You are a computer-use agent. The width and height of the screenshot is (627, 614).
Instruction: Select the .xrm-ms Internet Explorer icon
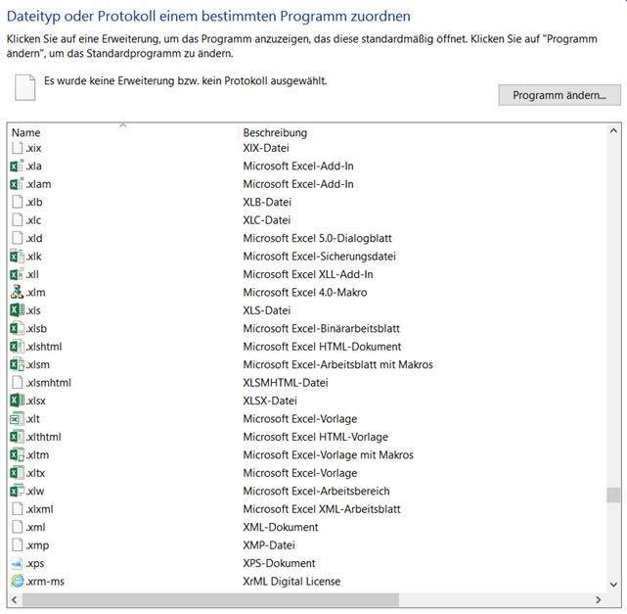[x=17, y=581]
